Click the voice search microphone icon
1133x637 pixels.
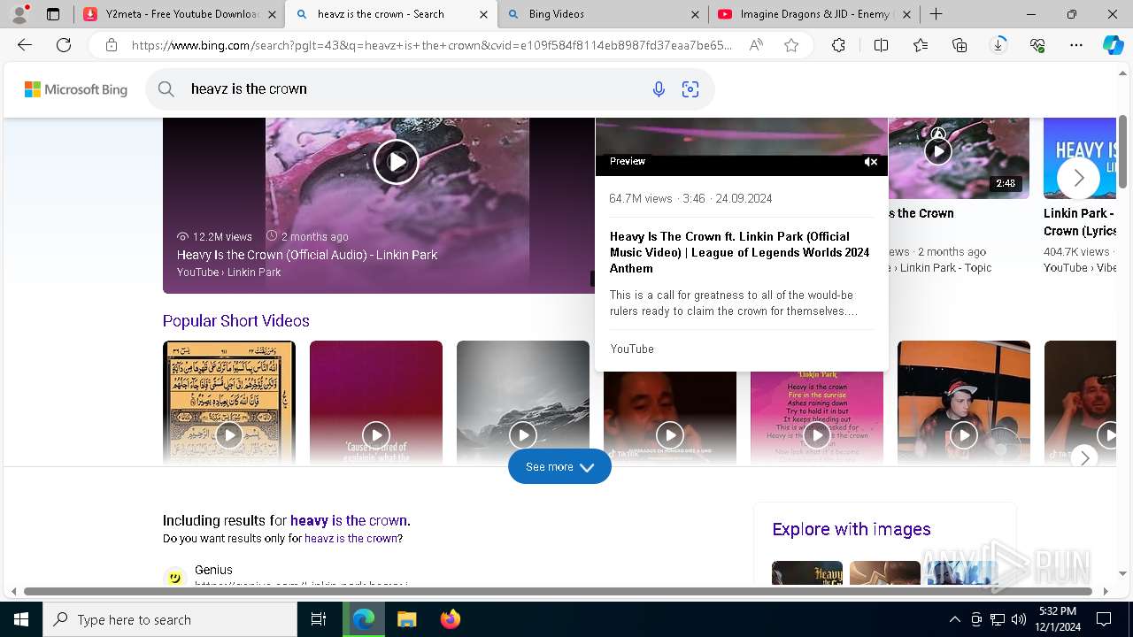click(659, 88)
